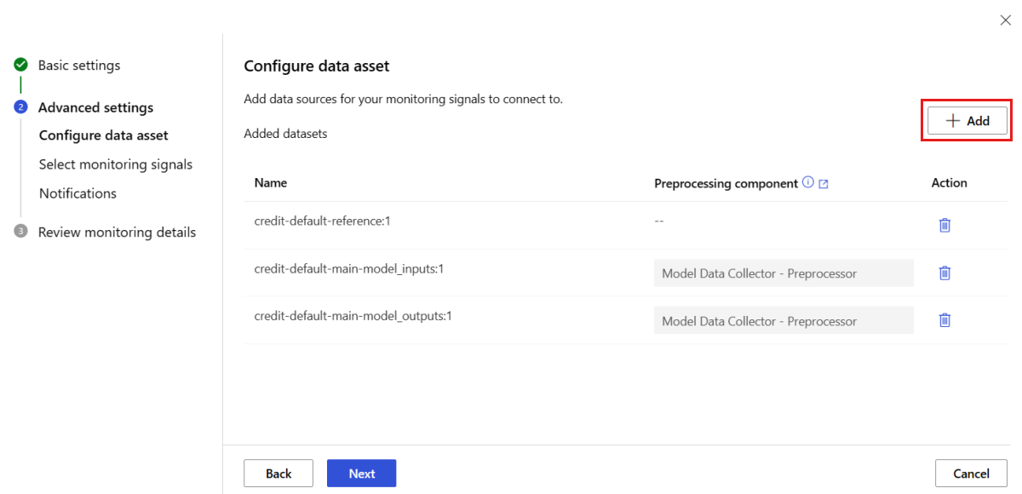
Task: Open the Notifications sub-step
Action: coord(78,193)
